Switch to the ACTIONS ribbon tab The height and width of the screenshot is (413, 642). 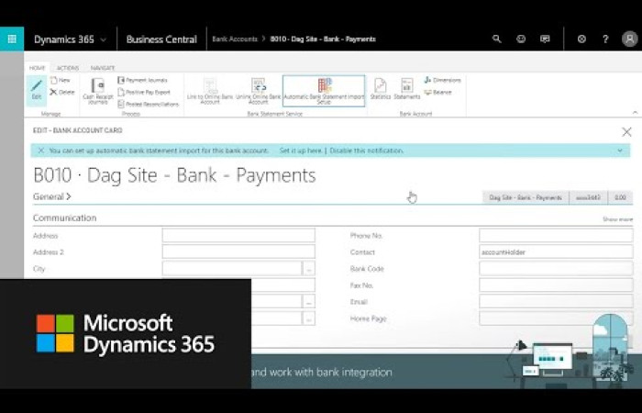point(68,68)
